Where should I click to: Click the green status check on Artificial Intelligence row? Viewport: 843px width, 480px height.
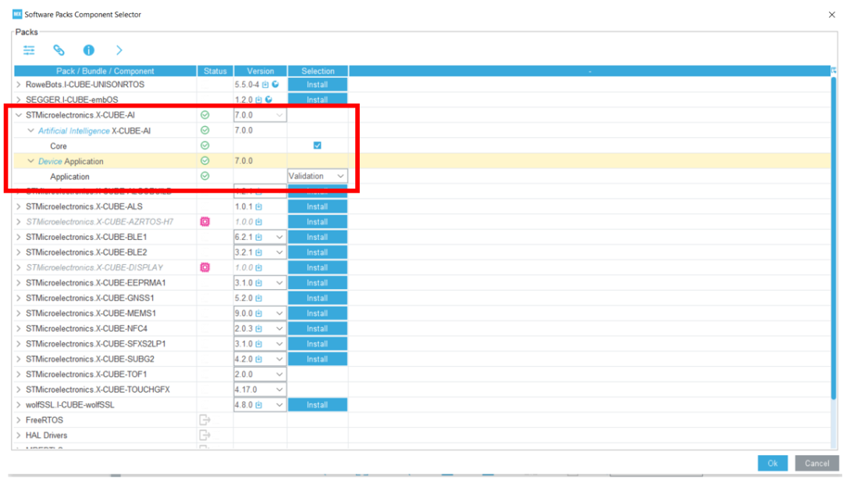[205, 130]
